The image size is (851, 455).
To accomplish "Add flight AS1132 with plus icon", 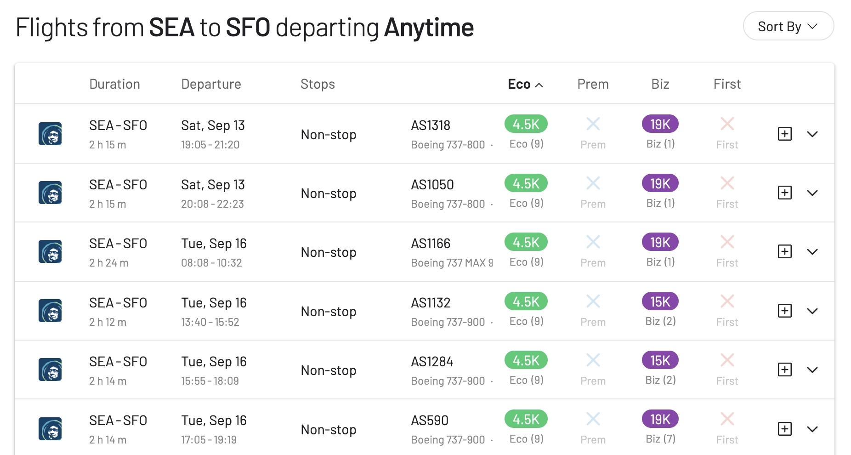I will coord(784,311).
